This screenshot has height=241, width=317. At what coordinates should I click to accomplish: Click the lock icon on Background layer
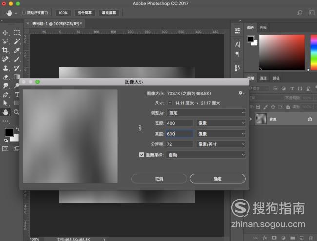point(310,119)
